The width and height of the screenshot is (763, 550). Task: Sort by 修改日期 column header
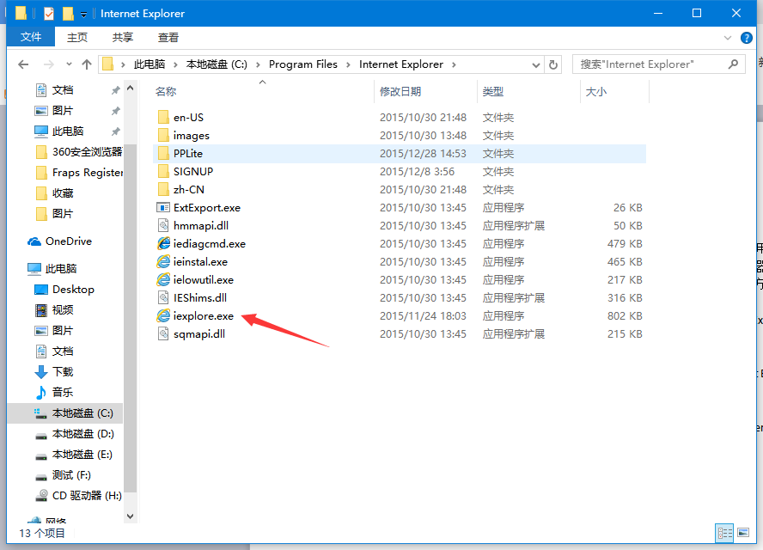400,91
